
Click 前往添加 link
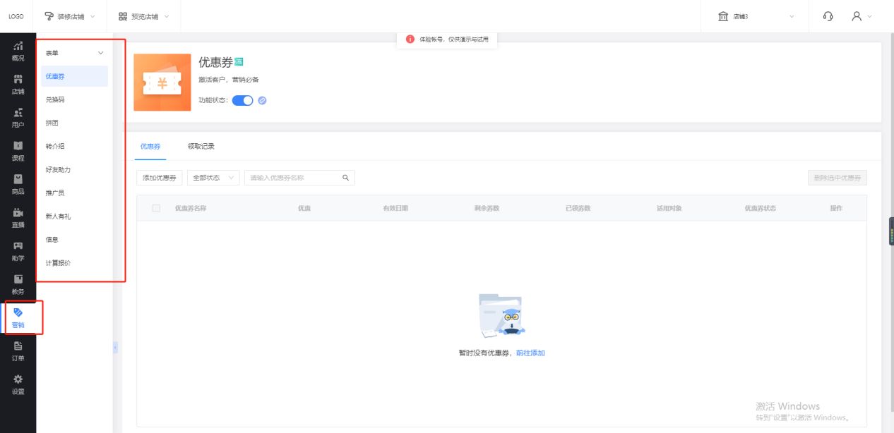(530, 353)
